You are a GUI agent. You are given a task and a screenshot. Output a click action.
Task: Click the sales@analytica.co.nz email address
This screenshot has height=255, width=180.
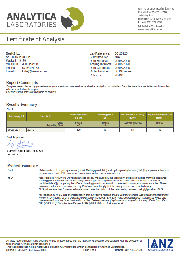point(151,26)
